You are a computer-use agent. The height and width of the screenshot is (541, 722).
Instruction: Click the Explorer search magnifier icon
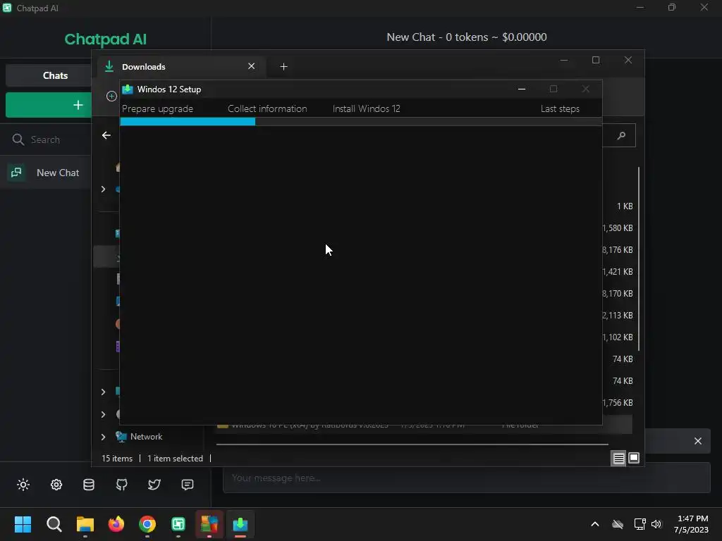622,135
